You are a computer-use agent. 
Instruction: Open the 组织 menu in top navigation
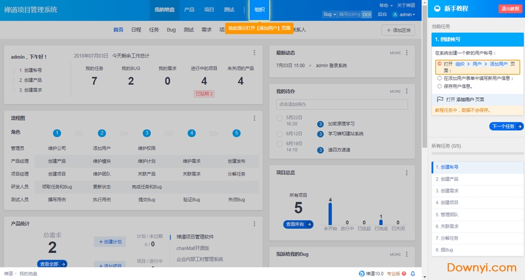pyautogui.click(x=259, y=10)
